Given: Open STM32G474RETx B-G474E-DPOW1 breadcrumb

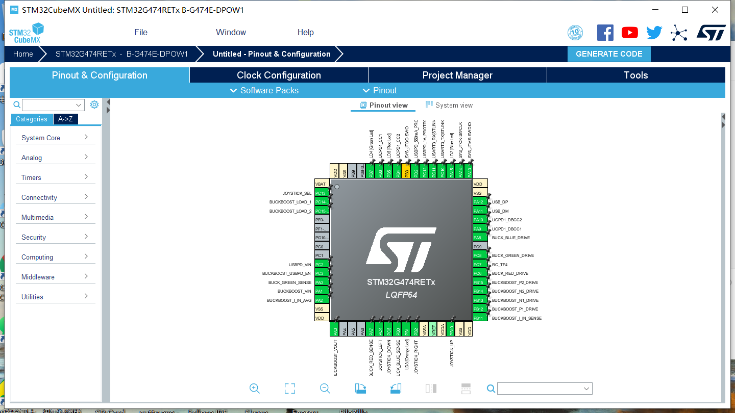Looking at the screenshot, I should [122, 54].
